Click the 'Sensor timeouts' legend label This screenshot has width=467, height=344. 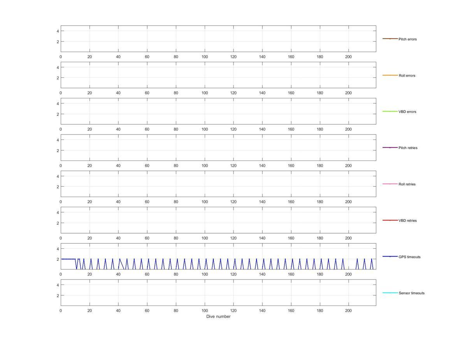[x=411, y=293]
